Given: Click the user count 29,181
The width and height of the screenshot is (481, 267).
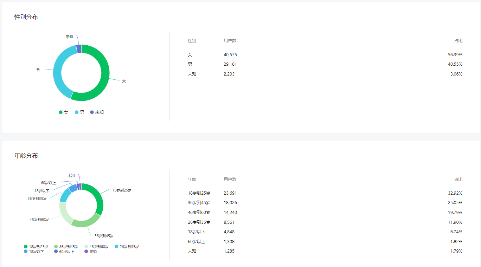Looking at the screenshot, I should [230, 64].
